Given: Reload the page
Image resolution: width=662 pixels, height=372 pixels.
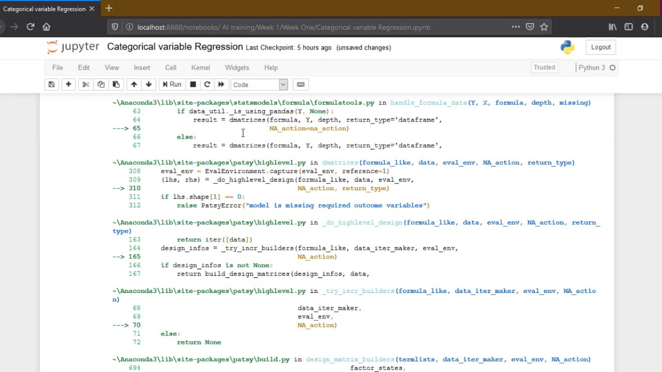Looking at the screenshot, I should click(31, 27).
